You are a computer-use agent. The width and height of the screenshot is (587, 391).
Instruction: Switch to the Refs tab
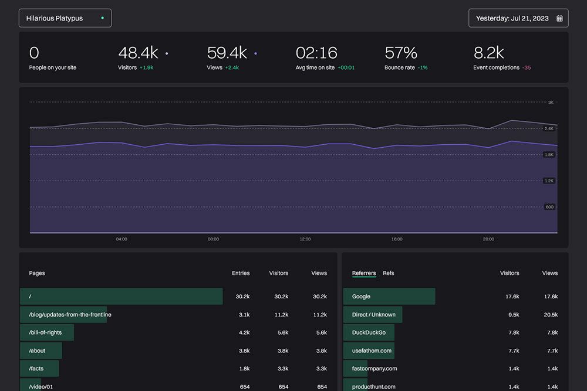coord(389,273)
